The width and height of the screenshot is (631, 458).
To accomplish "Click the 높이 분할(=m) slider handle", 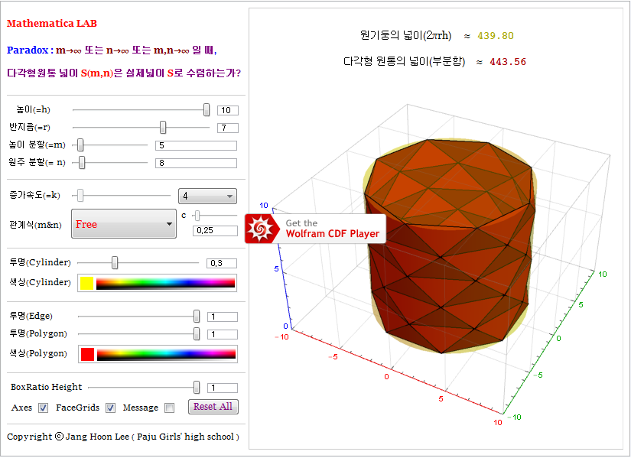I will pos(80,145).
